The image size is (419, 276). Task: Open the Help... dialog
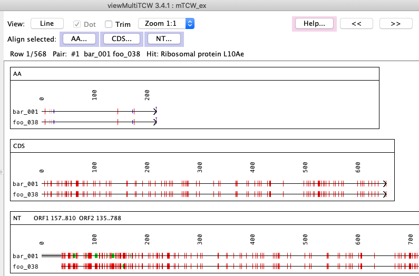click(314, 24)
